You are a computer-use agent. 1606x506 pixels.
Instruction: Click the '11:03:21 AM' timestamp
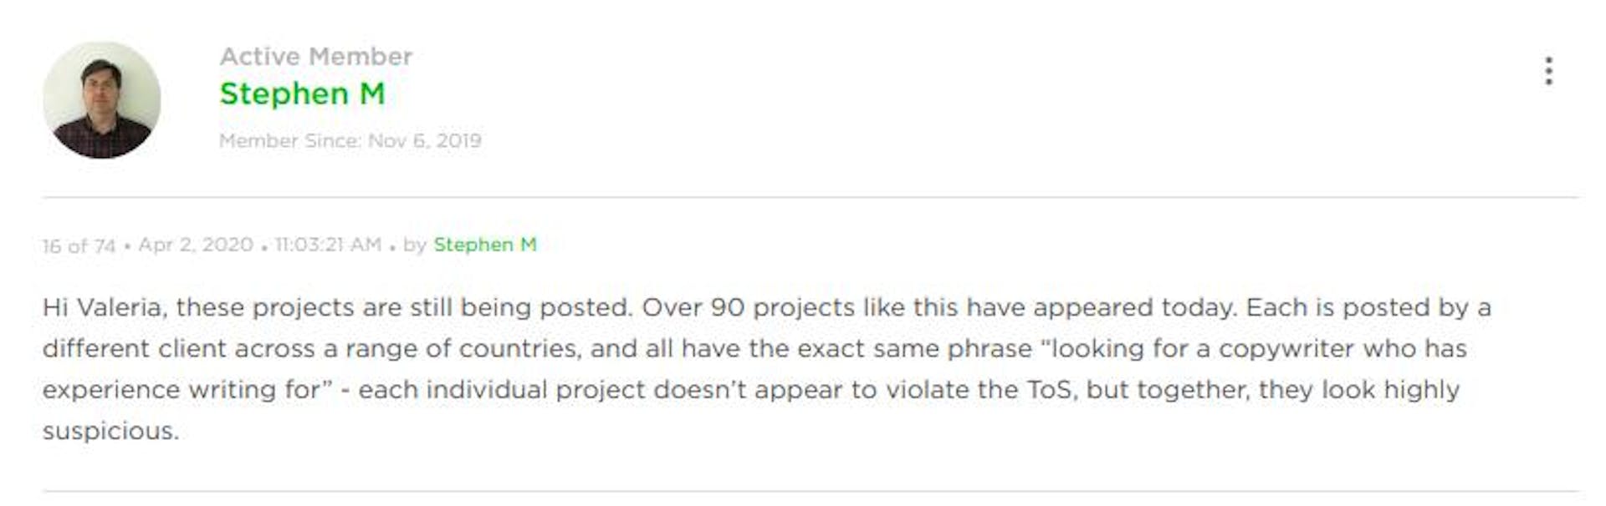(327, 245)
